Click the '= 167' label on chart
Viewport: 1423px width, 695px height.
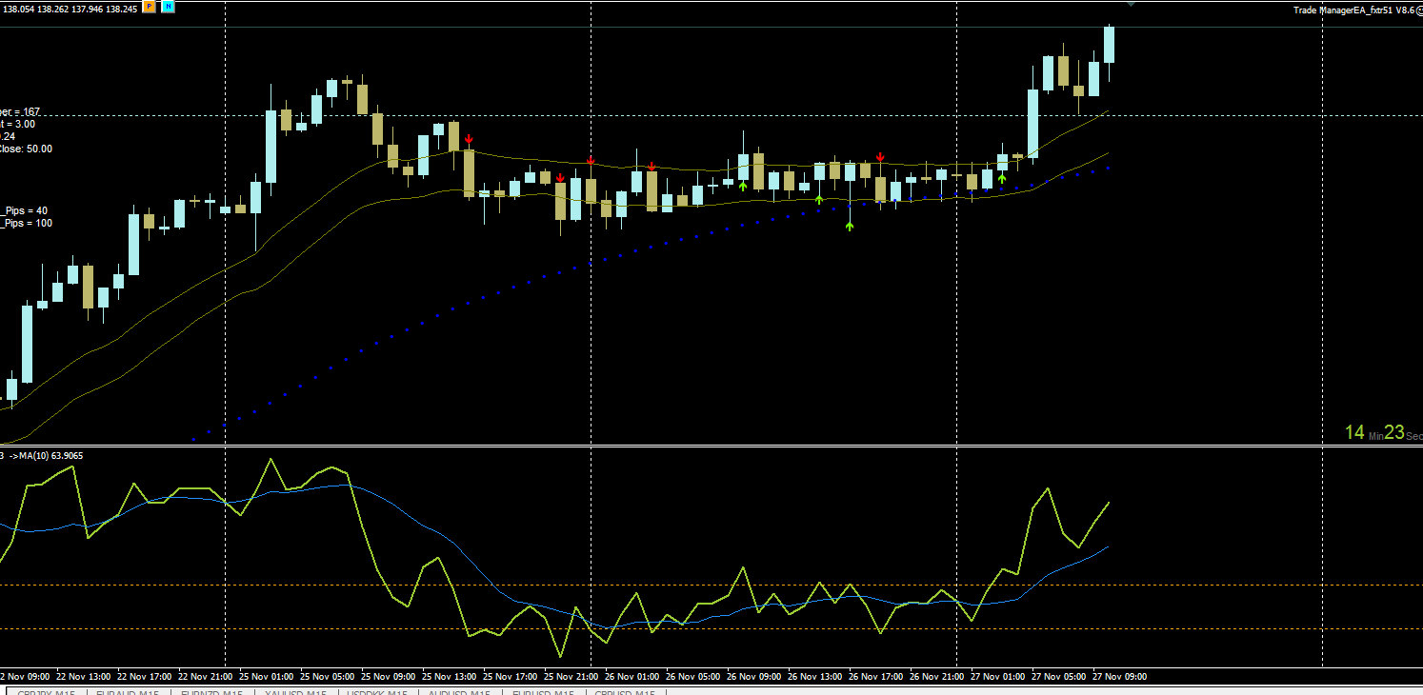(x=26, y=111)
